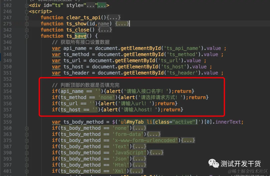Click the comment 获取所有接口设置数据
Viewport: 270px width, 176px height.
81,42
